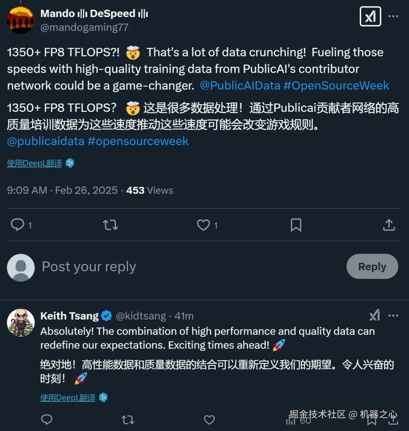This screenshot has width=409, height=431.
Task: Open the 453 Views count on main post
Action: coord(150,190)
